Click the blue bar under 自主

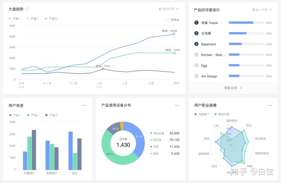click(71, 151)
